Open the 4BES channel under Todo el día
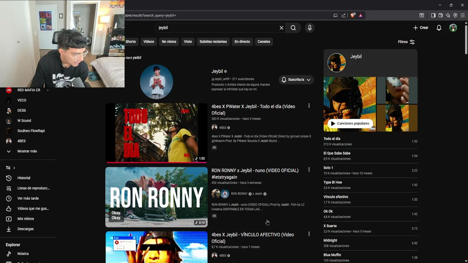The width and height of the screenshot is (468, 263). click(223, 127)
